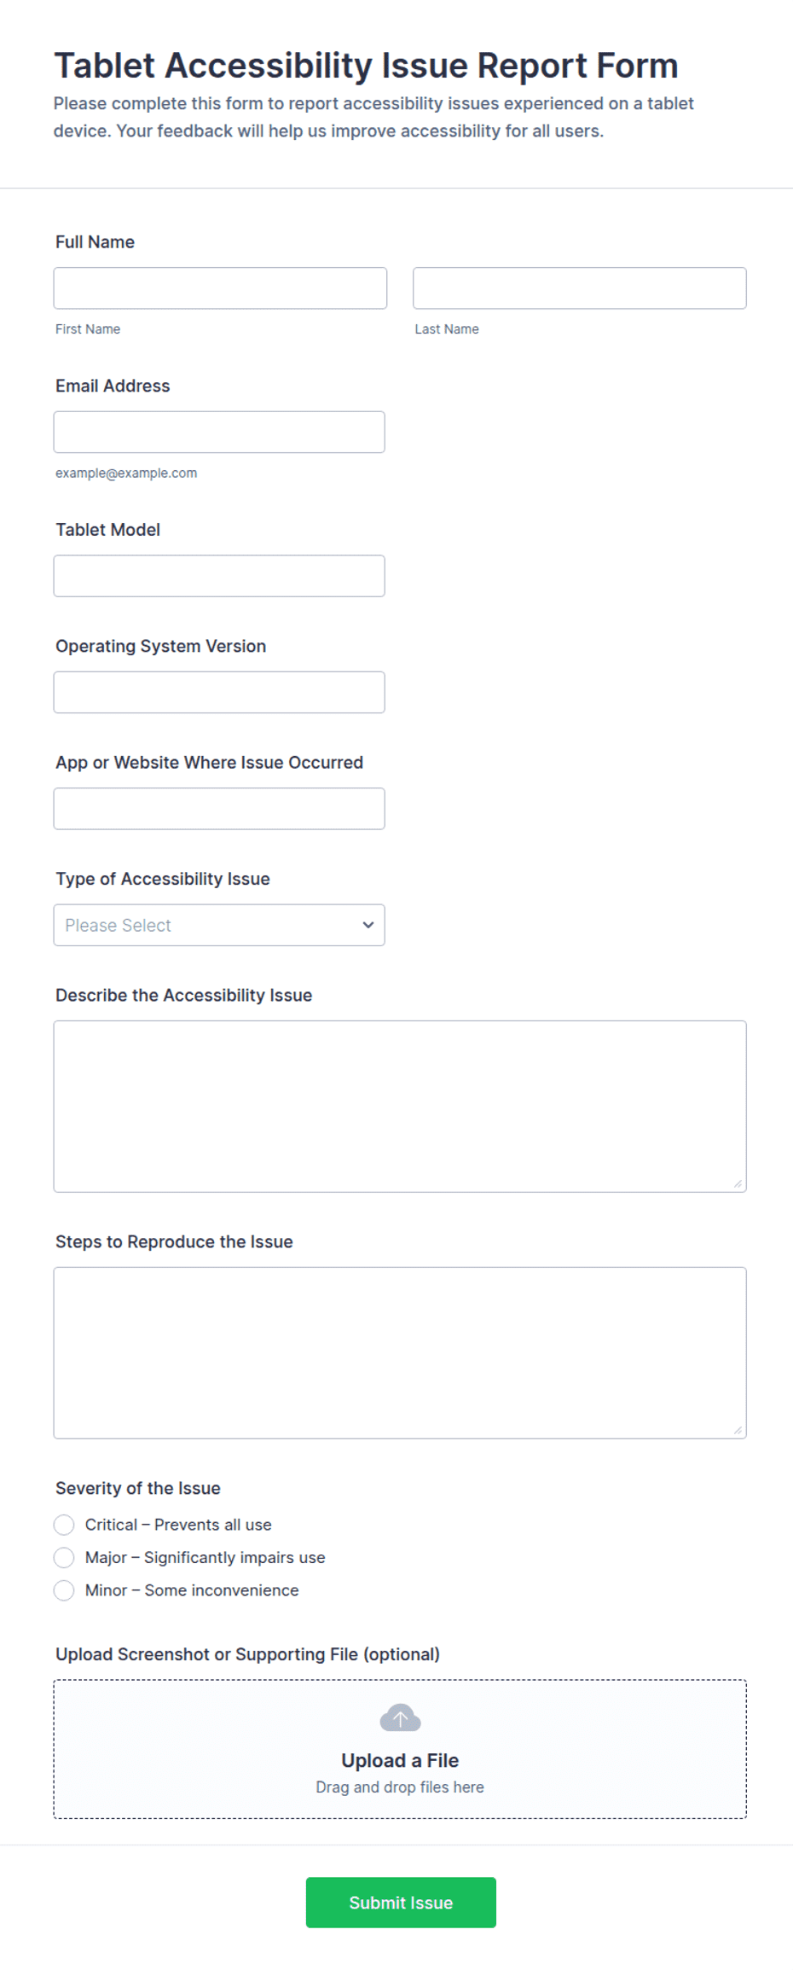The width and height of the screenshot is (793, 1970).
Task: Click the drag and drop upload area
Action: (x=400, y=1749)
